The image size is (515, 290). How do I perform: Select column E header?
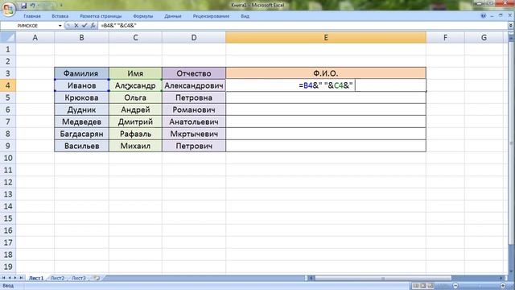[326, 38]
